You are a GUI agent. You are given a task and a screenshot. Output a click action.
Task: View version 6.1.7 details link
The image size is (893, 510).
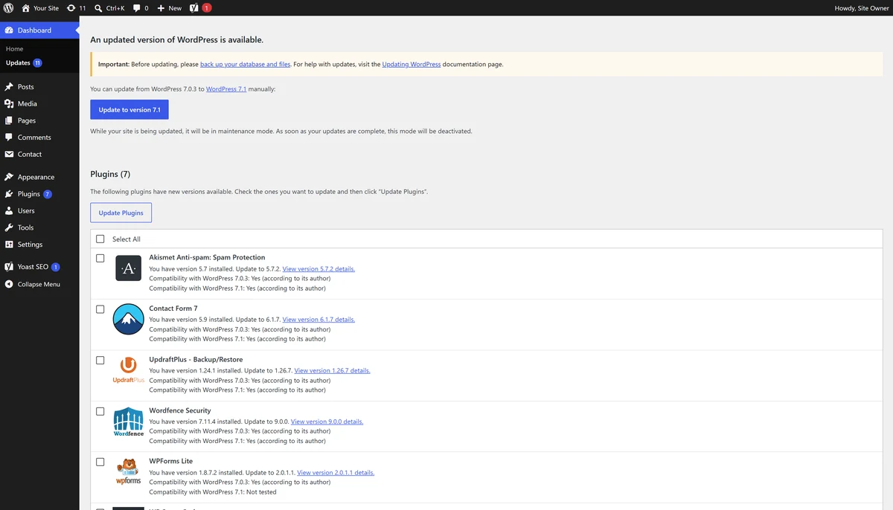(319, 320)
